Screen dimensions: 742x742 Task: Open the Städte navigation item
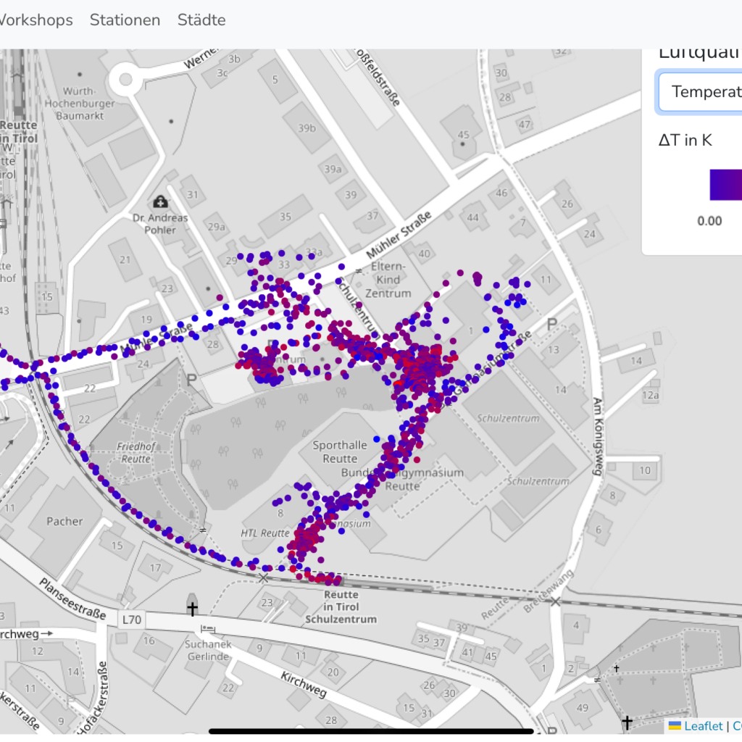[x=201, y=20]
